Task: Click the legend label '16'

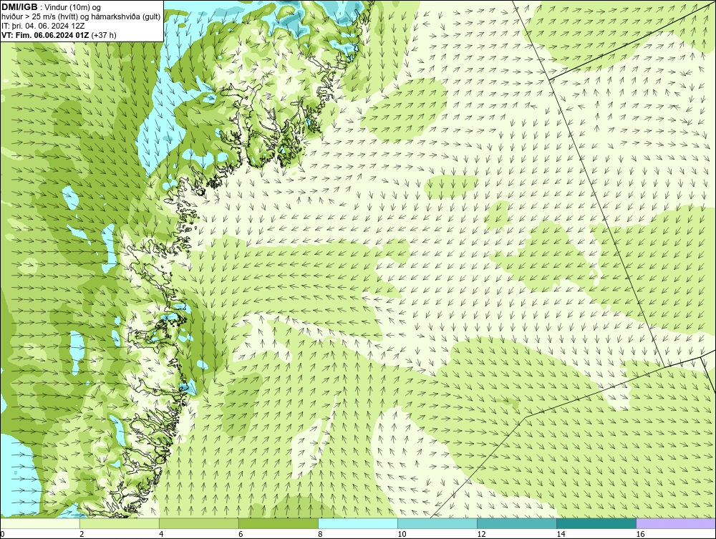Action: pos(640,534)
